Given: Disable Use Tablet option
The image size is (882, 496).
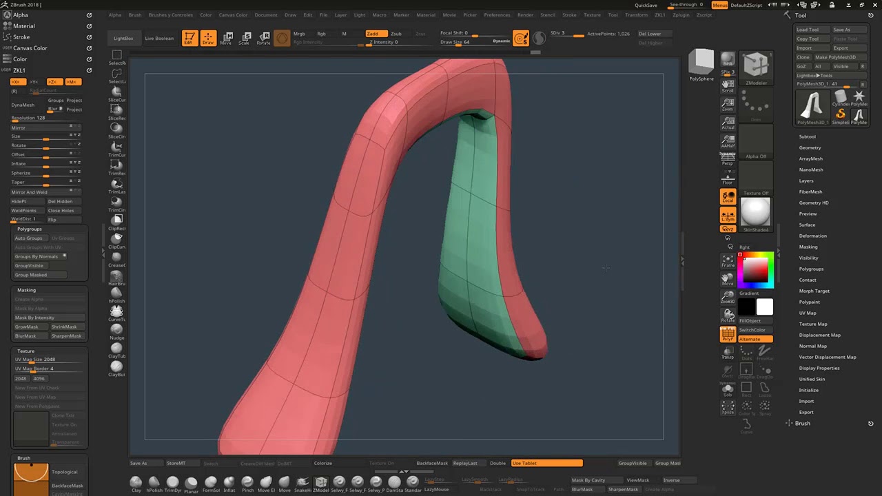Looking at the screenshot, I should coord(546,463).
